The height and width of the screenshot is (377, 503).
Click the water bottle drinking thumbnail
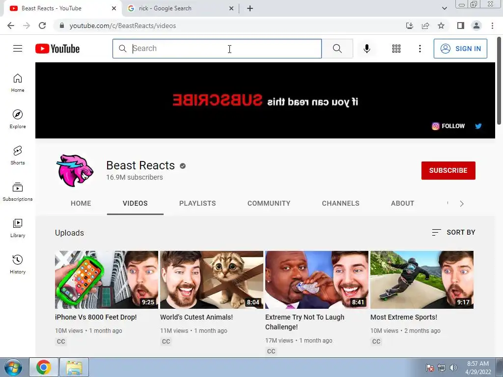[317, 280]
